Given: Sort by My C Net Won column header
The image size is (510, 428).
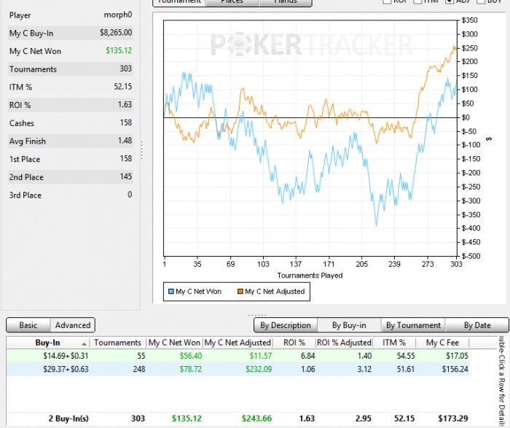Looking at the screenshot, I should click(x=174, y=343).
